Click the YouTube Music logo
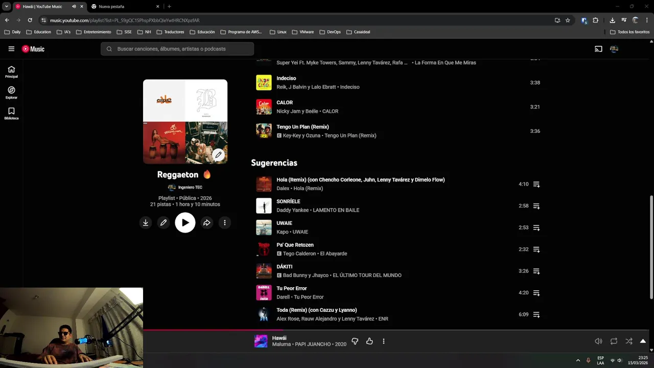 click(33, 49)
